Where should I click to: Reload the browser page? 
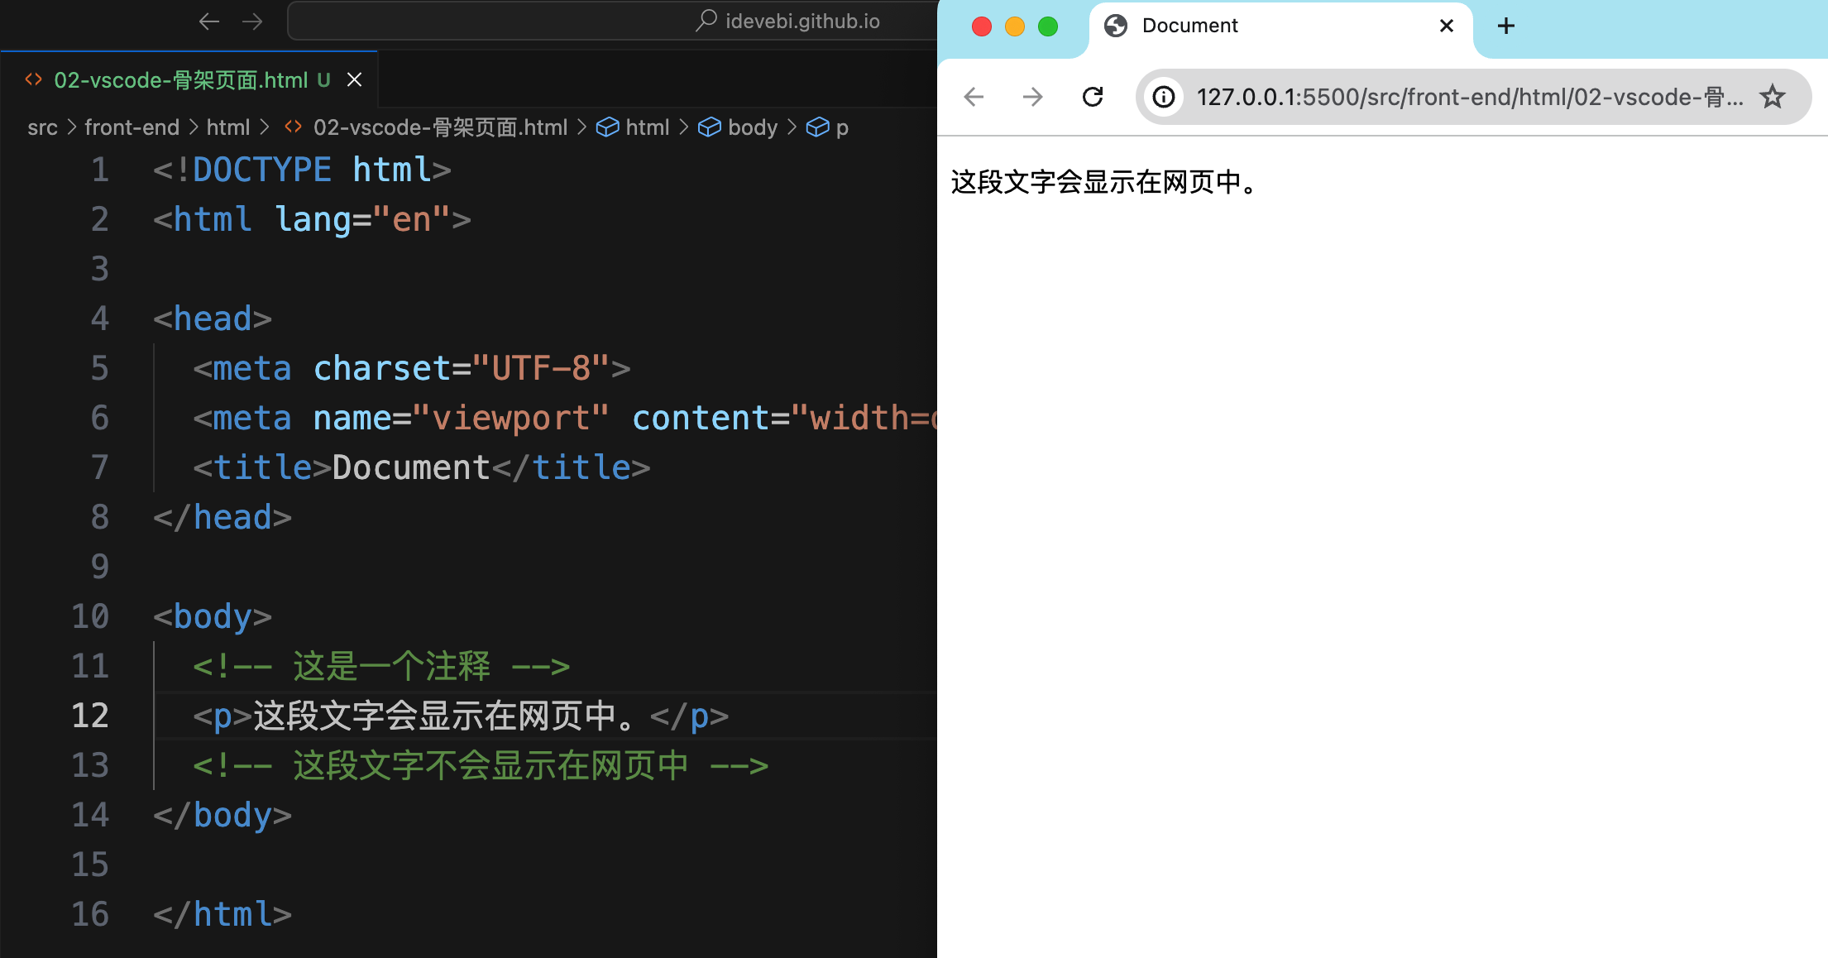1093,97
